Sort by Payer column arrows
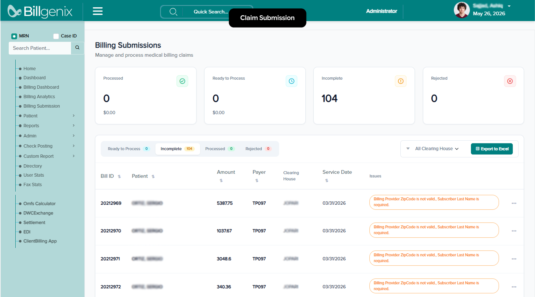 tap(257, 181)
